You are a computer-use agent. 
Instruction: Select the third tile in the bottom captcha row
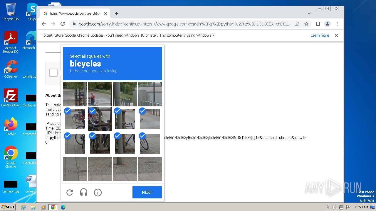(125, 169)
